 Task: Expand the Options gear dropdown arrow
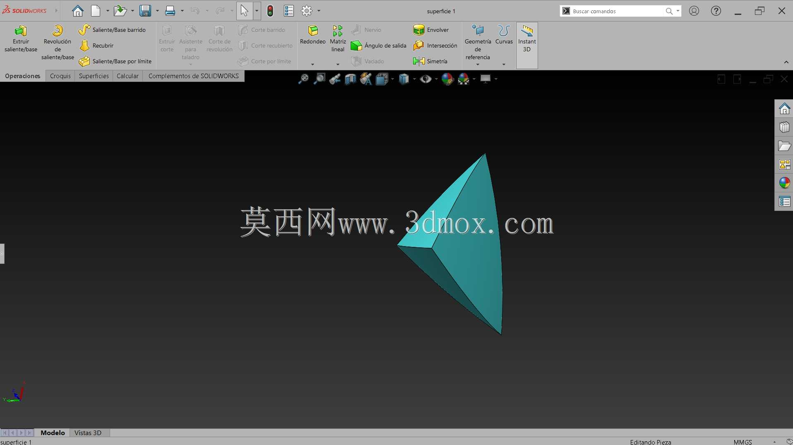click(x=319, y=11)
